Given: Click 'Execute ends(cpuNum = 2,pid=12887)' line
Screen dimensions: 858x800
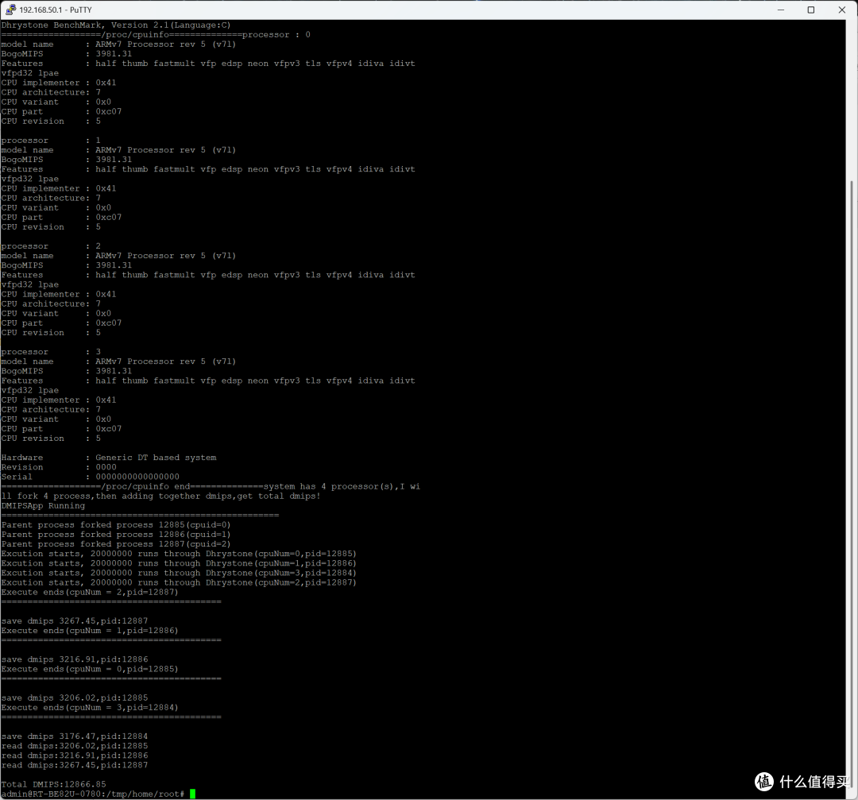Looking at the screenshot, I should (x=90, y=592).
